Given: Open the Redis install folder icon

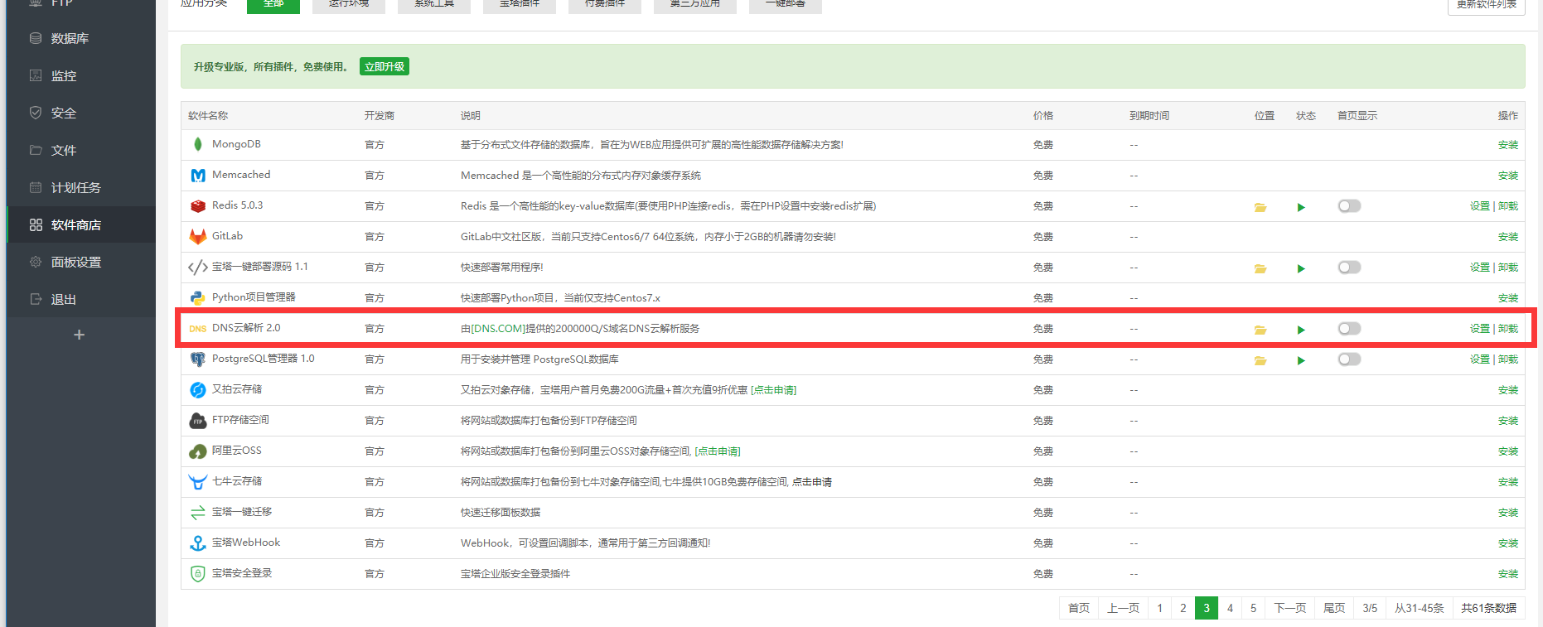Looking at the screenshot, I should 1260,207.
